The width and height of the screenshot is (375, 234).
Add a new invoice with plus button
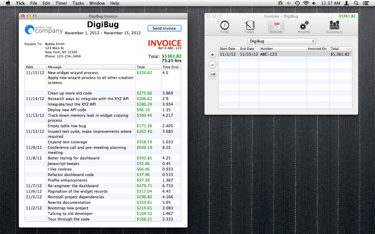click(212, 54)
